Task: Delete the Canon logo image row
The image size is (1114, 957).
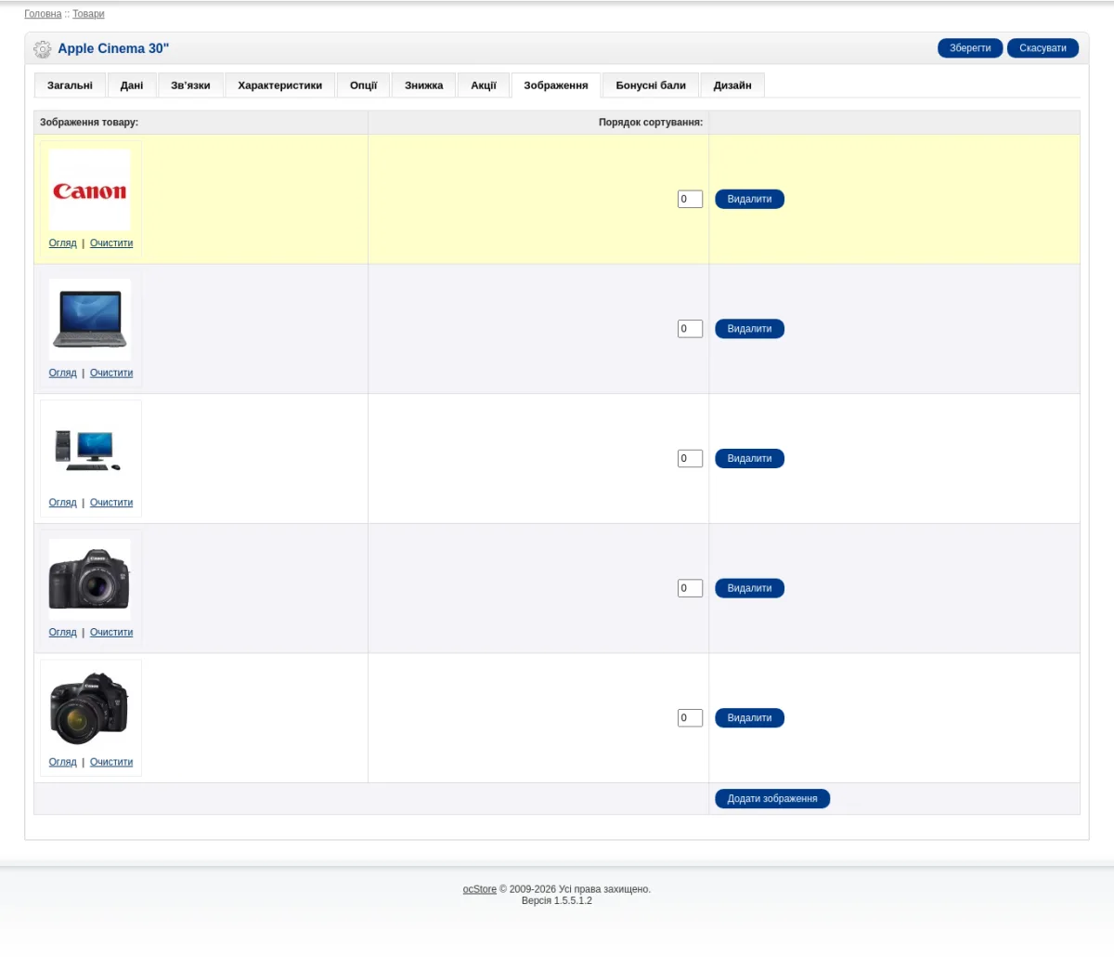Action: coord(749,199)
